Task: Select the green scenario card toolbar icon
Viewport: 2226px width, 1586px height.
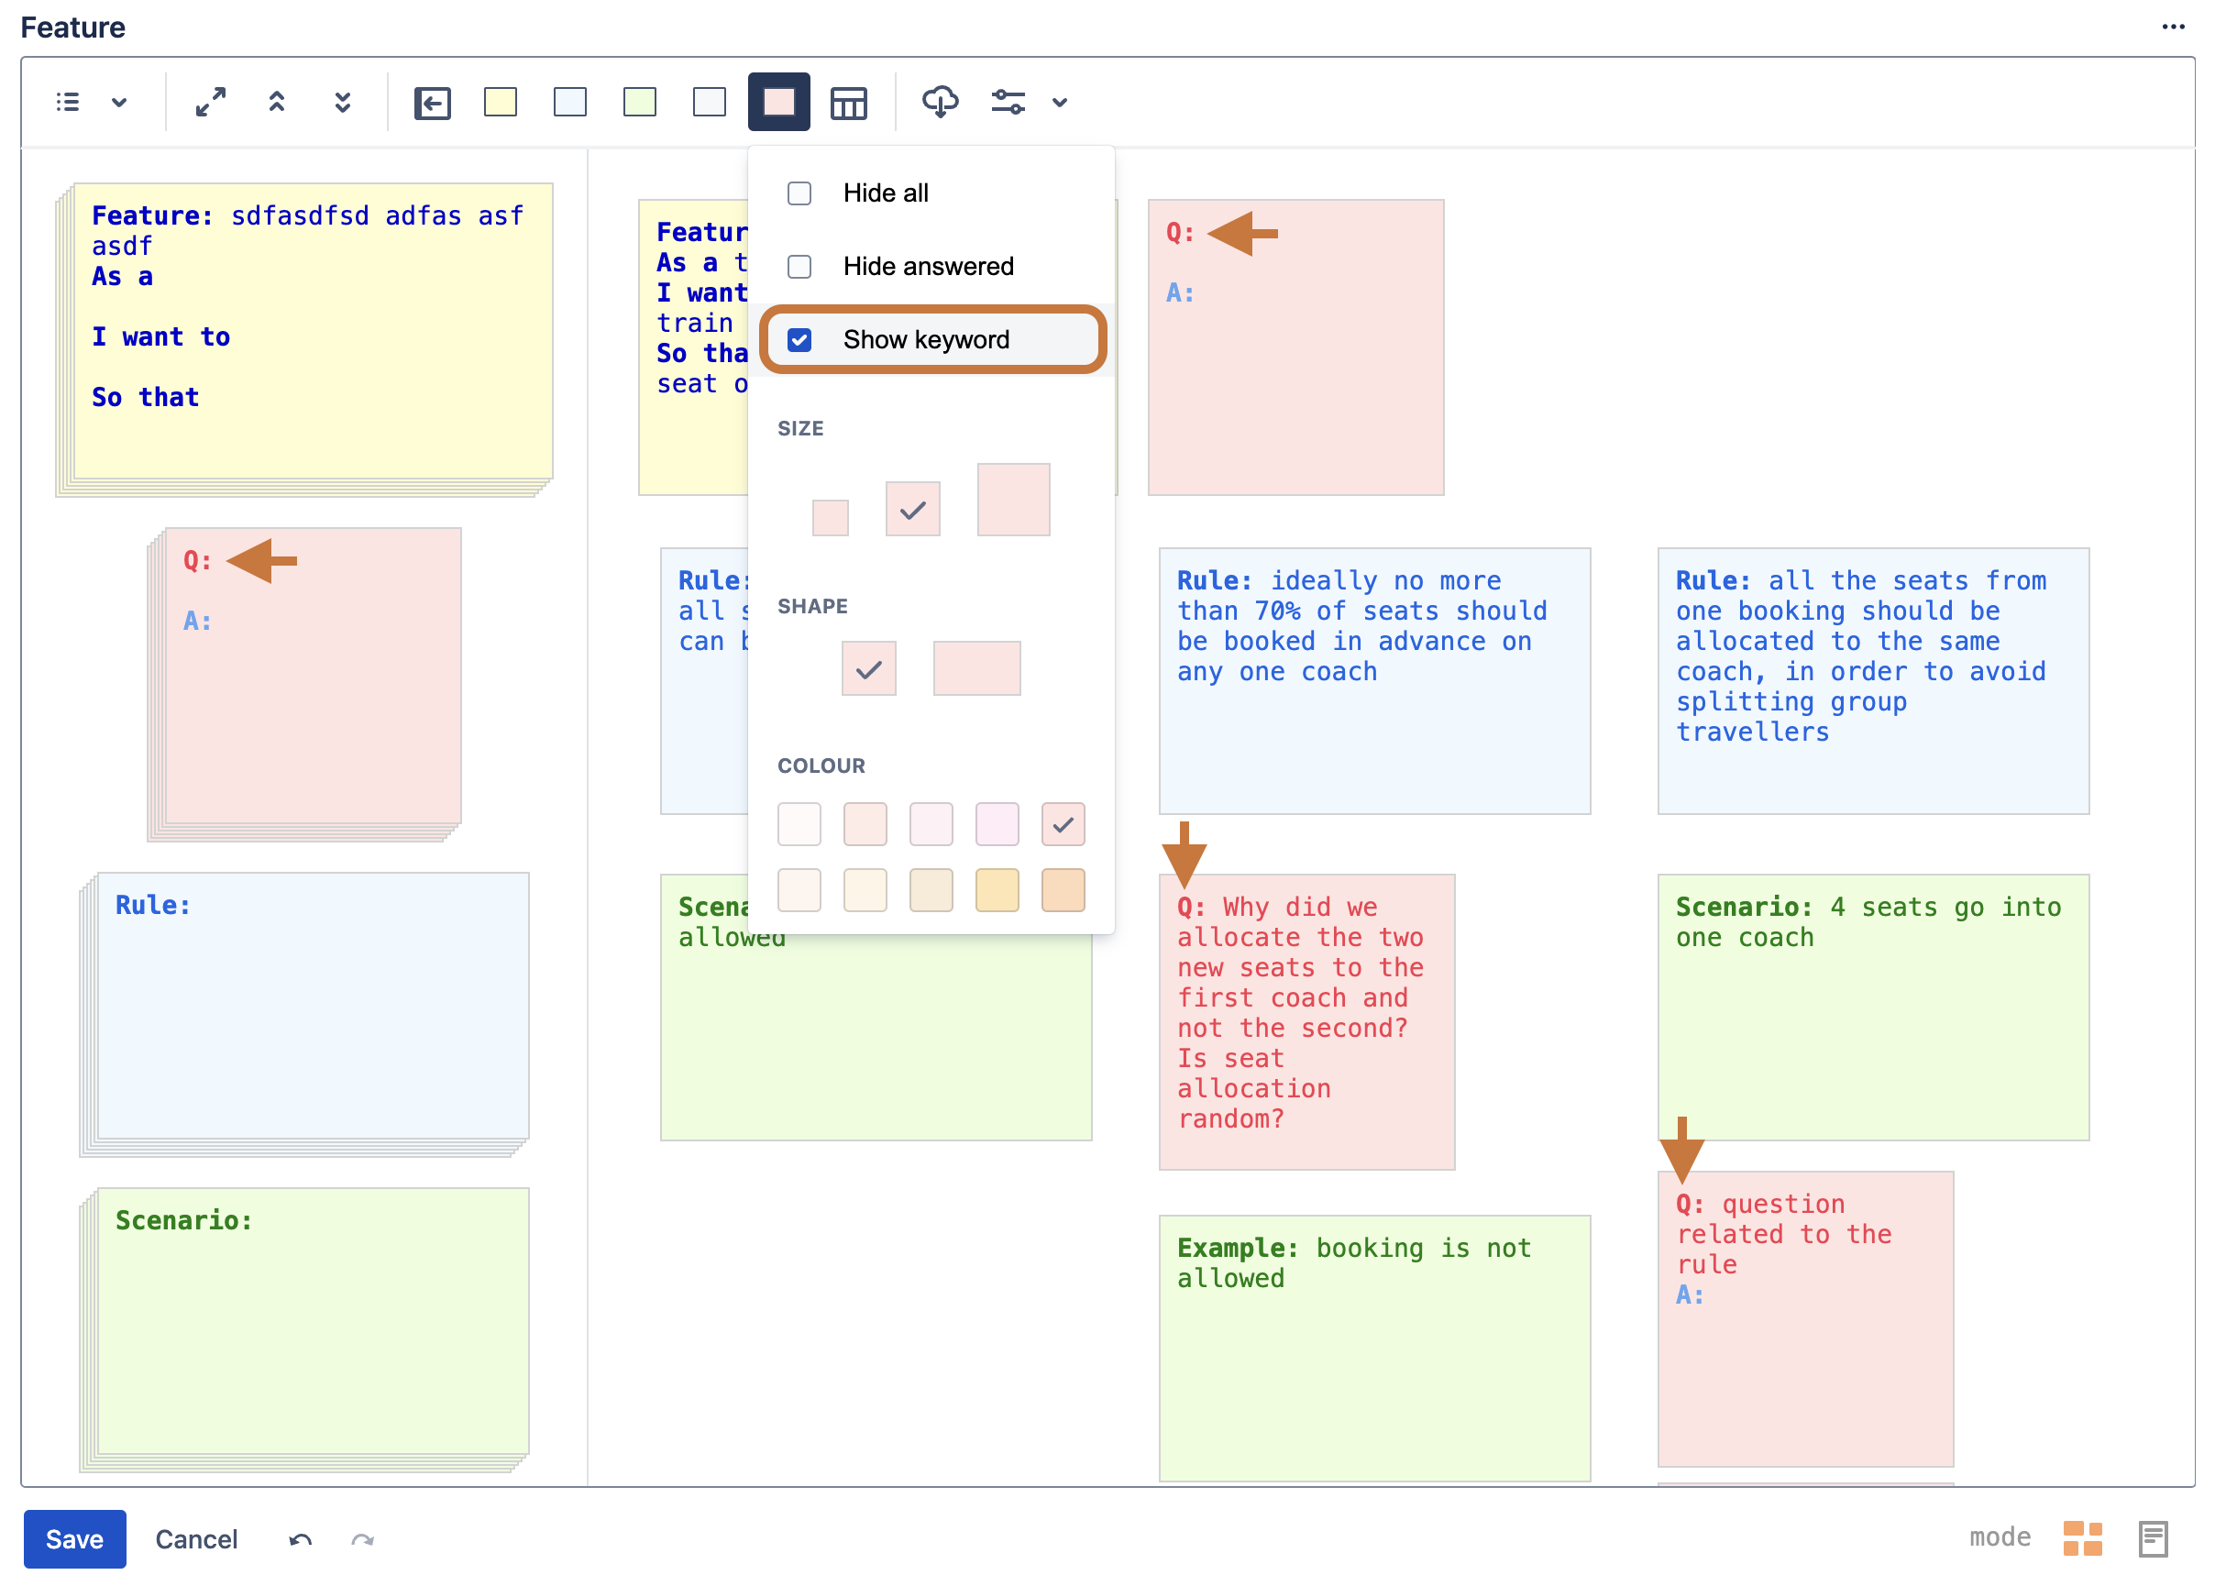Action: 640,102
